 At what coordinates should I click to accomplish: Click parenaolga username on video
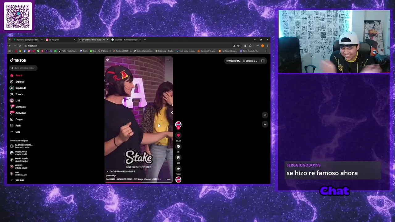(111, 175)
